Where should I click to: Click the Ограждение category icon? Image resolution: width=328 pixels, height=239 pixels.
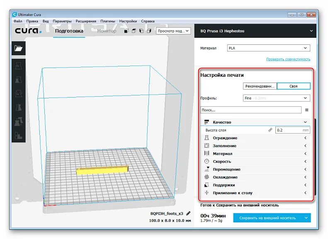coord(207,138)
